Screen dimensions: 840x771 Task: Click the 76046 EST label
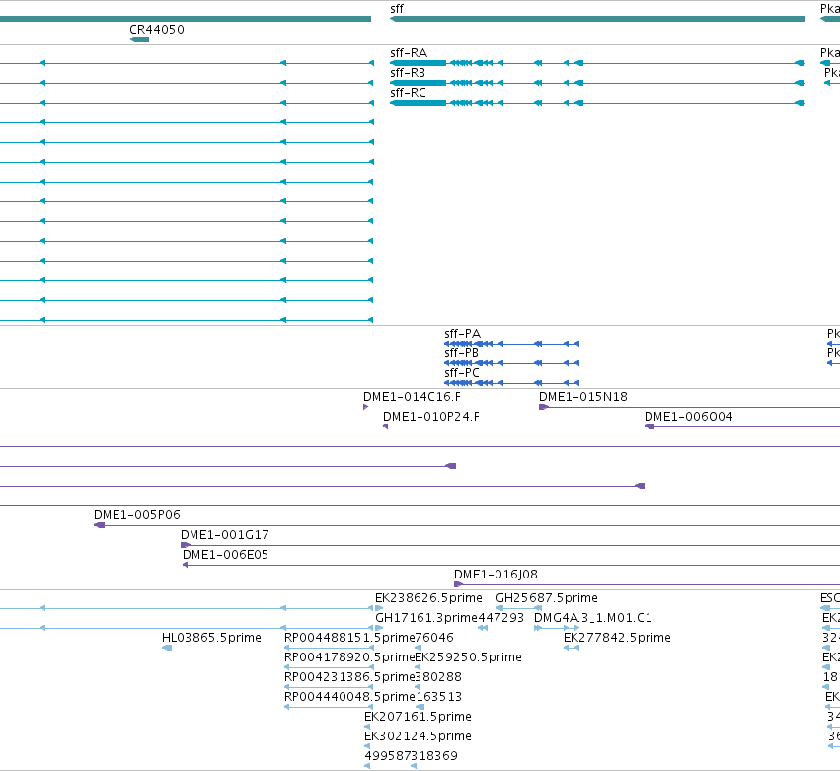point(434,638)
